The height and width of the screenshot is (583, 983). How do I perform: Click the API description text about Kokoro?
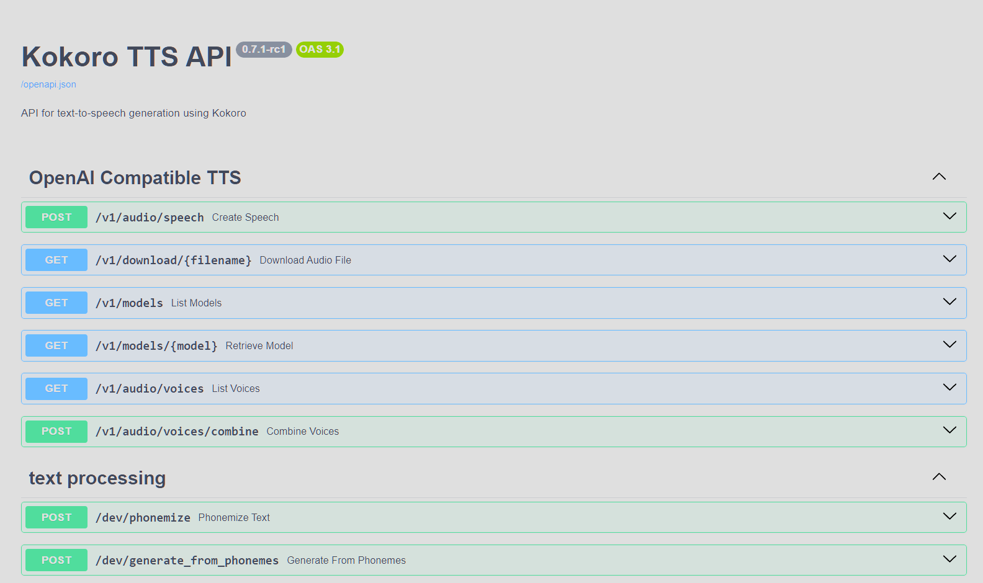(x=133, y=113)
